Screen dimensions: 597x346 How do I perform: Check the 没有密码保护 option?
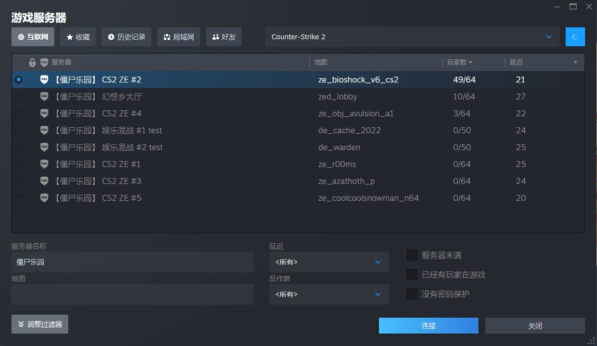(412, 294)
